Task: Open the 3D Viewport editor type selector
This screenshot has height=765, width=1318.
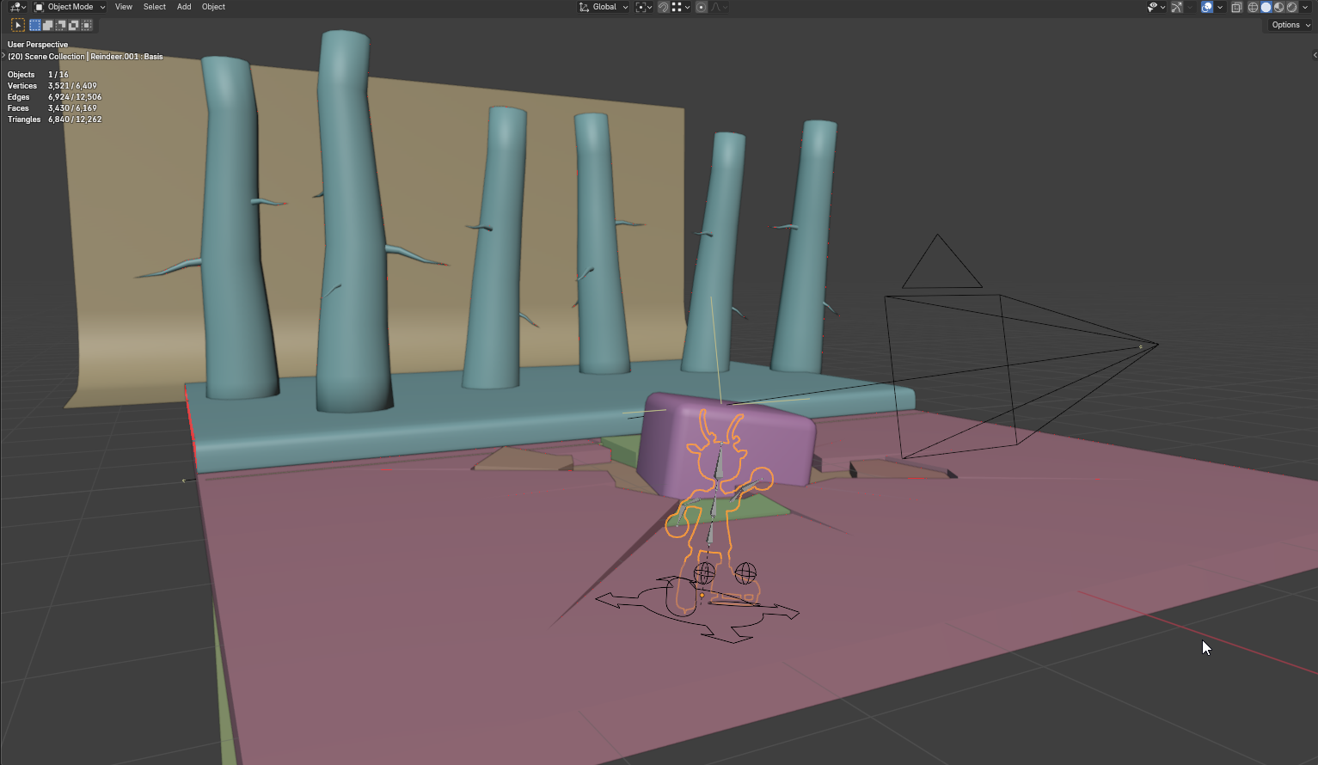Action: click(x=17, y=7)
